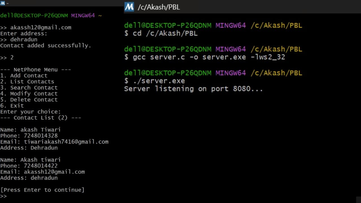This screenshot has height=203, width=361.
Task: Click the '--- Contact List (2) ---' header
Action: pos(41,118)
